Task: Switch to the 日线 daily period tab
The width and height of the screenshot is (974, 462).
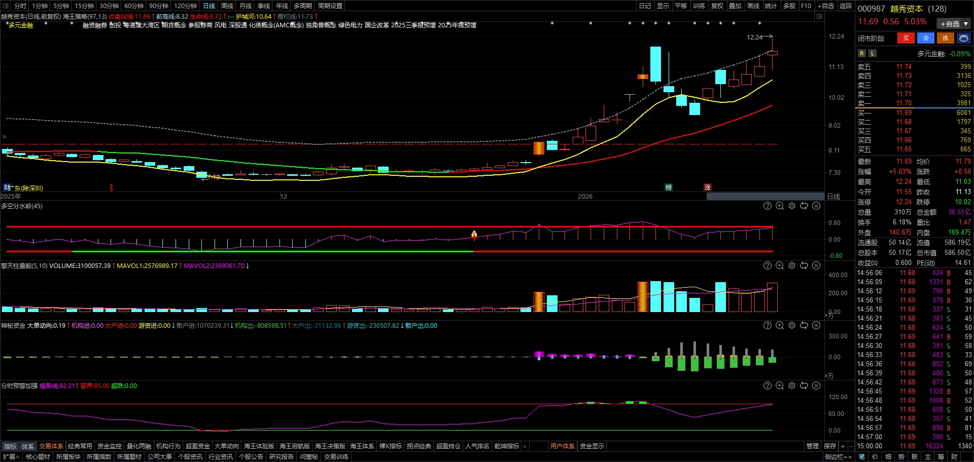Action: coord(209,6)
